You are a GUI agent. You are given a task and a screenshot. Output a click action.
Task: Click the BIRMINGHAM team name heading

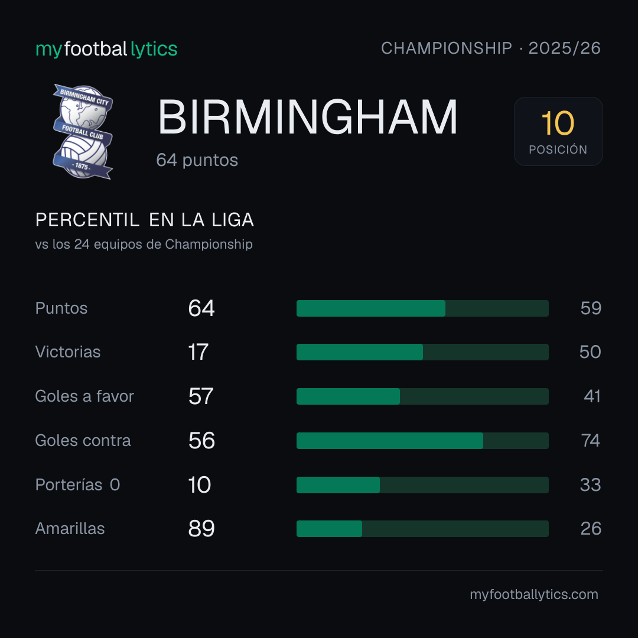[308, 117]
